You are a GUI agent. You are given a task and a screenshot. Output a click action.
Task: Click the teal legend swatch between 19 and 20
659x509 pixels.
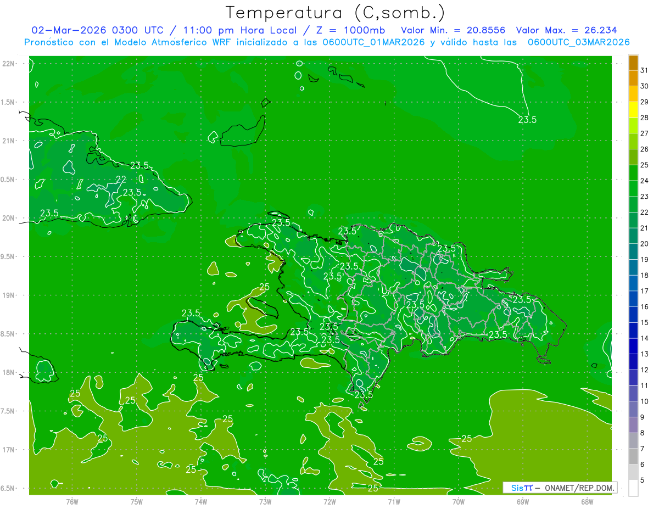(633, 251)
